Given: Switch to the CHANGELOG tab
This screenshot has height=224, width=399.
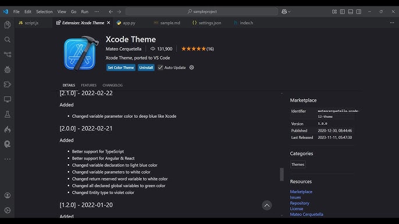Looking at the screenshot, I should (112, 85).
